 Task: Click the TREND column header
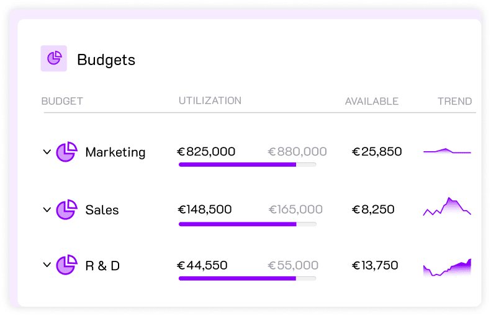coord(454,101)
